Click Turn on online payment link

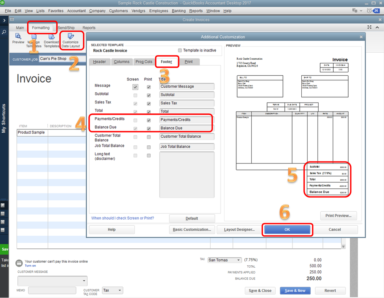(30, 266)
